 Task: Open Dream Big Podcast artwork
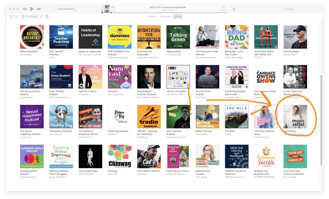(120, 117)
